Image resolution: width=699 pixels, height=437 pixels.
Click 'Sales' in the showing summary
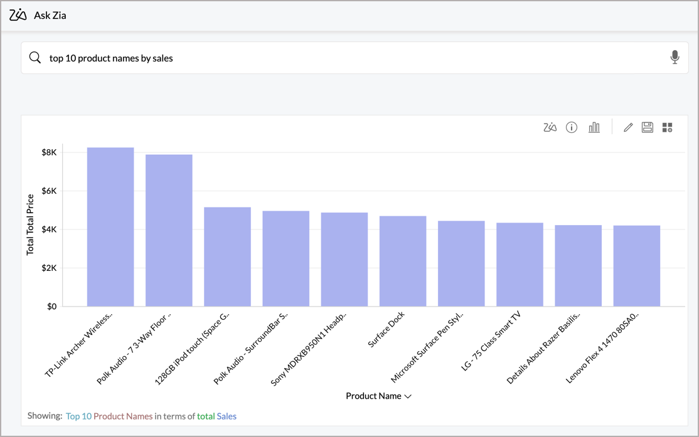tap(227, 416)
